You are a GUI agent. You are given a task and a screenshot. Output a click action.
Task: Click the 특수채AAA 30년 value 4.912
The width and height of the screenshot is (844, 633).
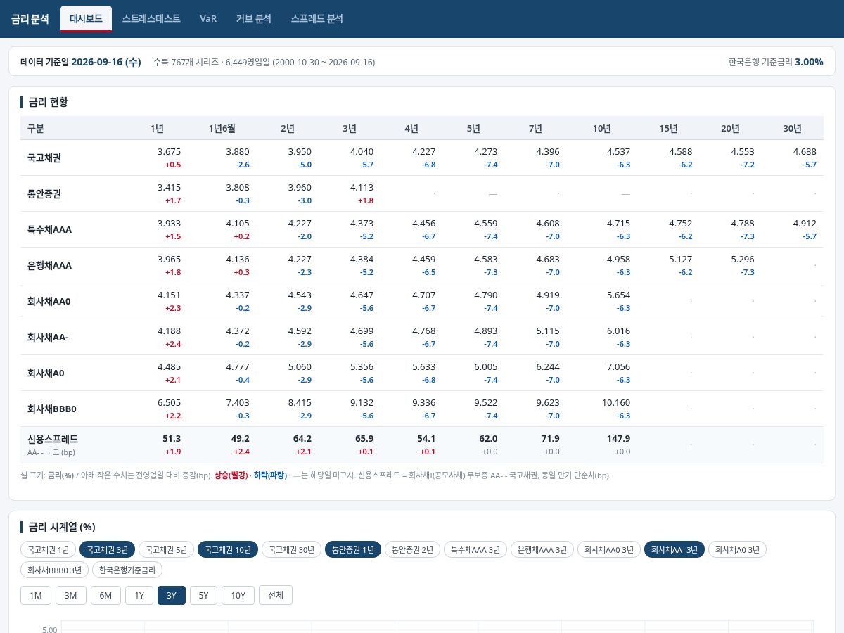805,224
